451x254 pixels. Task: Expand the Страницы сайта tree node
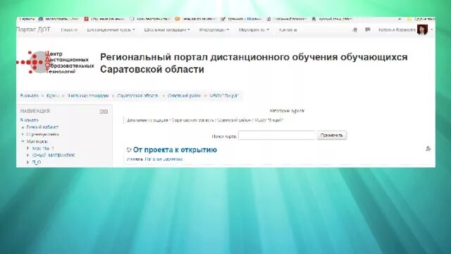(x=23, y=134)
